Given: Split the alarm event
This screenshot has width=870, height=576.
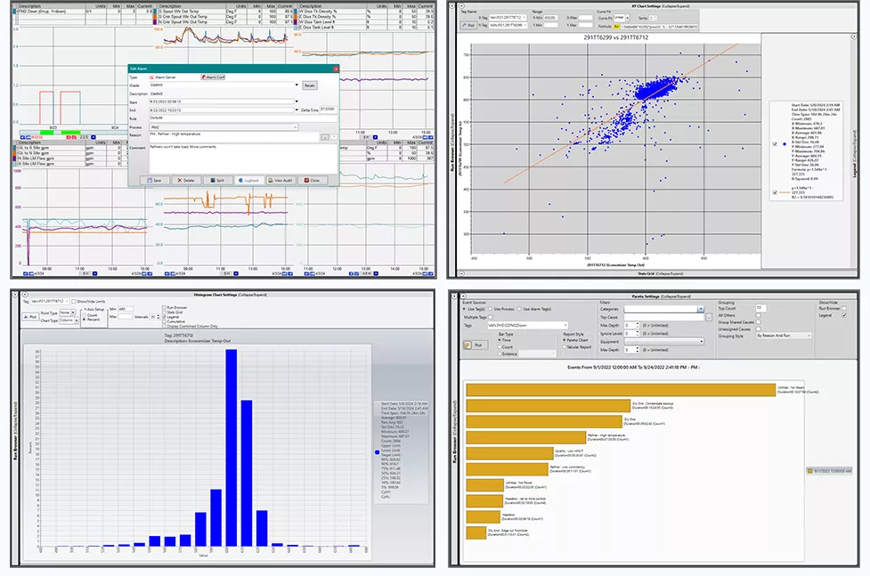Looking at the screenshot, I should (217, 181).
